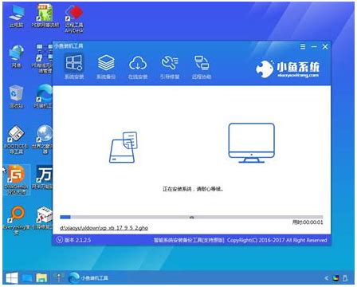The height and width of the screenshot is (287, 357).
Task: Click the version 2.1.2.5 check icon
Action: 59,240
